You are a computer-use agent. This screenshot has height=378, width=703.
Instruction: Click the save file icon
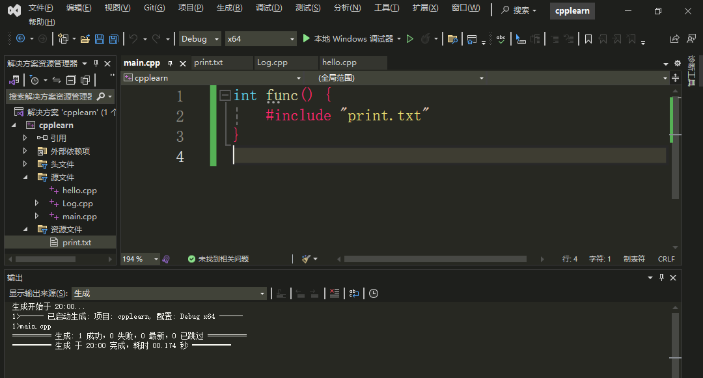click(x=100, y=39)
